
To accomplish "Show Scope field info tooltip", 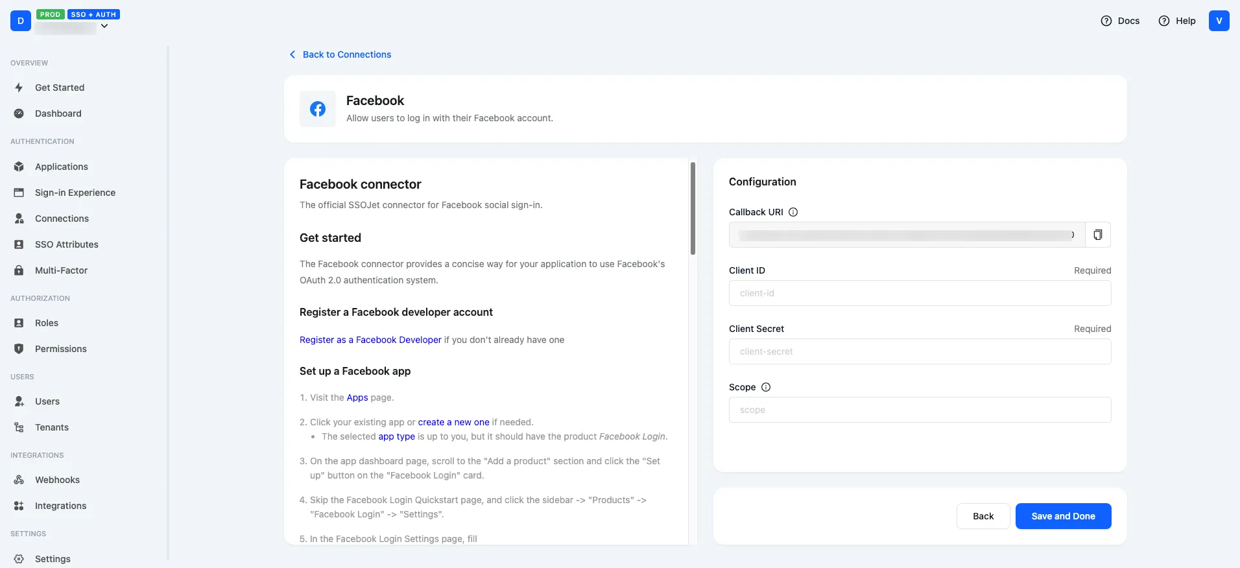I will tap(765, 387).
